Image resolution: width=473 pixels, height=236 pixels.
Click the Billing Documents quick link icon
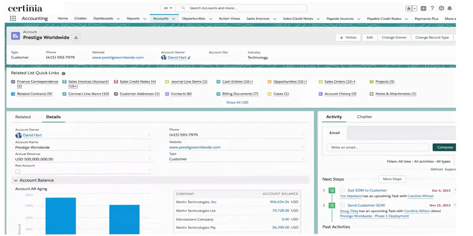pos(218,94)
